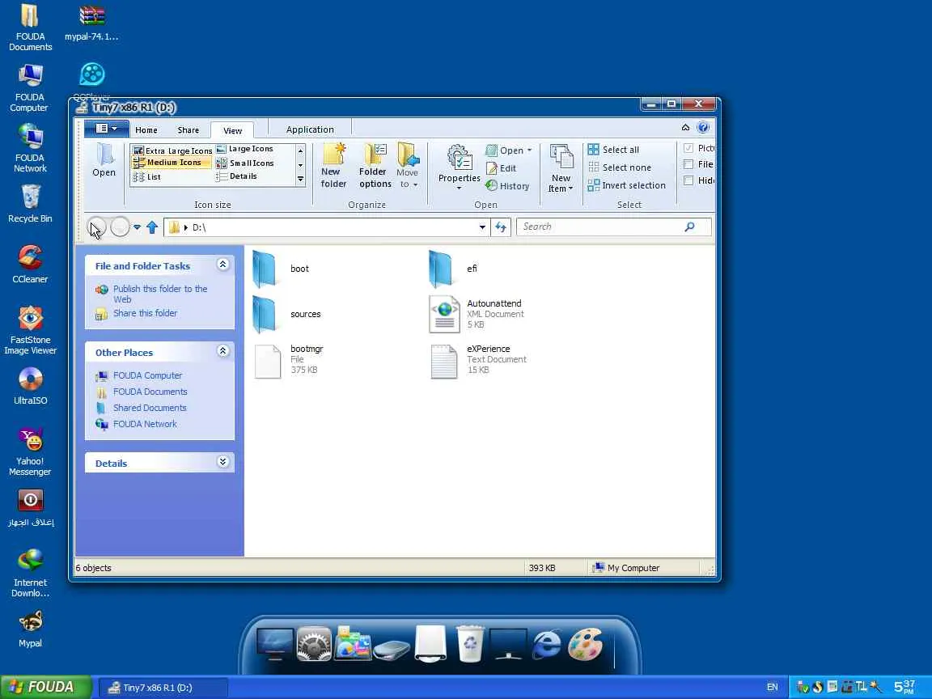
Task: Expand the icon size gallery dropdown
Action: pos(301,179)
